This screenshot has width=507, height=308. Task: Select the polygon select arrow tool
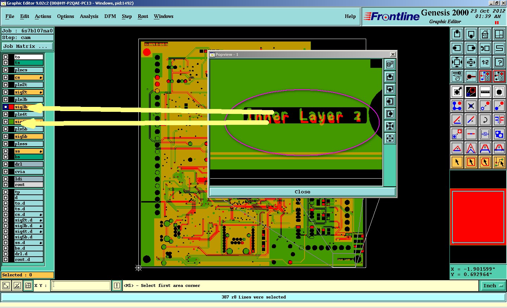485,162
